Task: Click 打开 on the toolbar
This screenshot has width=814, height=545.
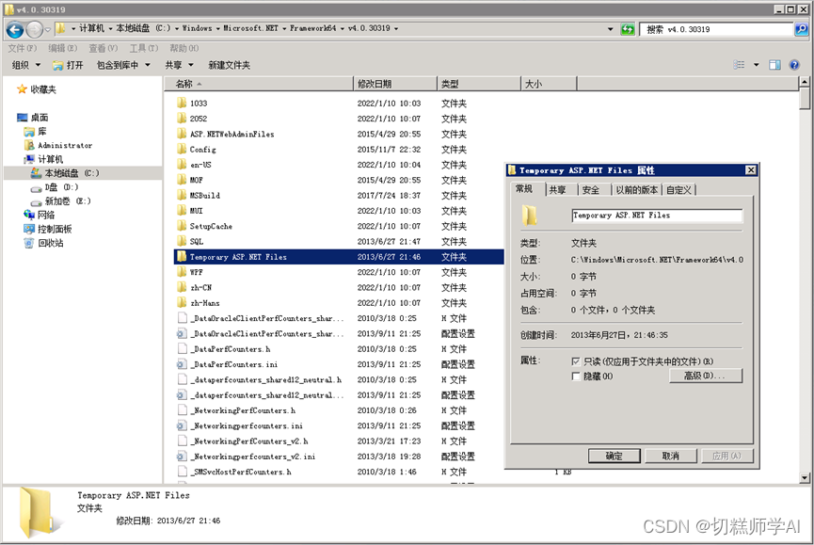Action: pyautogui.click(x=68, y=65)
